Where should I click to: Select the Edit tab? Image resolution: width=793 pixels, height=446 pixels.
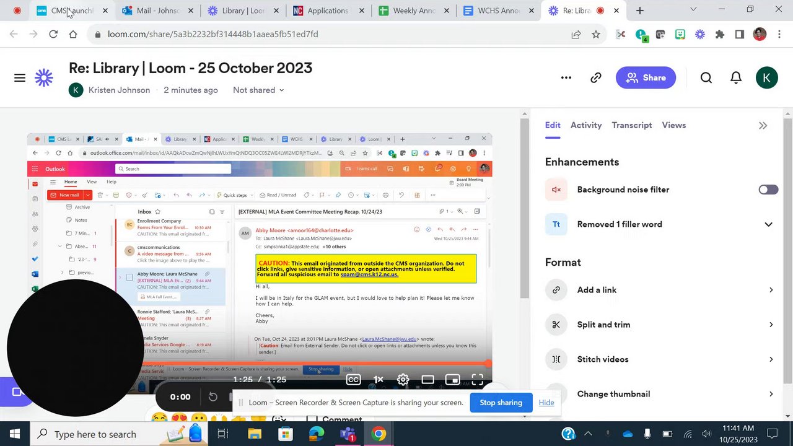pos(553,125)
